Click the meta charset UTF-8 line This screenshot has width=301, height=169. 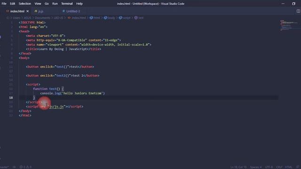(46, 36)
